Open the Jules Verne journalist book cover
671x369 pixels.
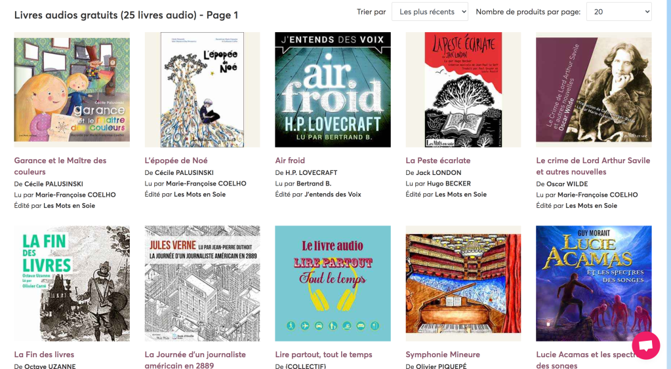(203, 284)
